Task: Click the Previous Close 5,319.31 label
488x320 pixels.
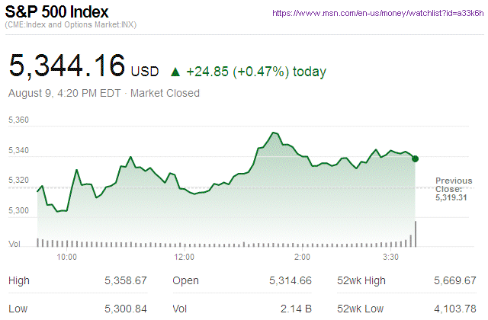Action: coord(454,187)
